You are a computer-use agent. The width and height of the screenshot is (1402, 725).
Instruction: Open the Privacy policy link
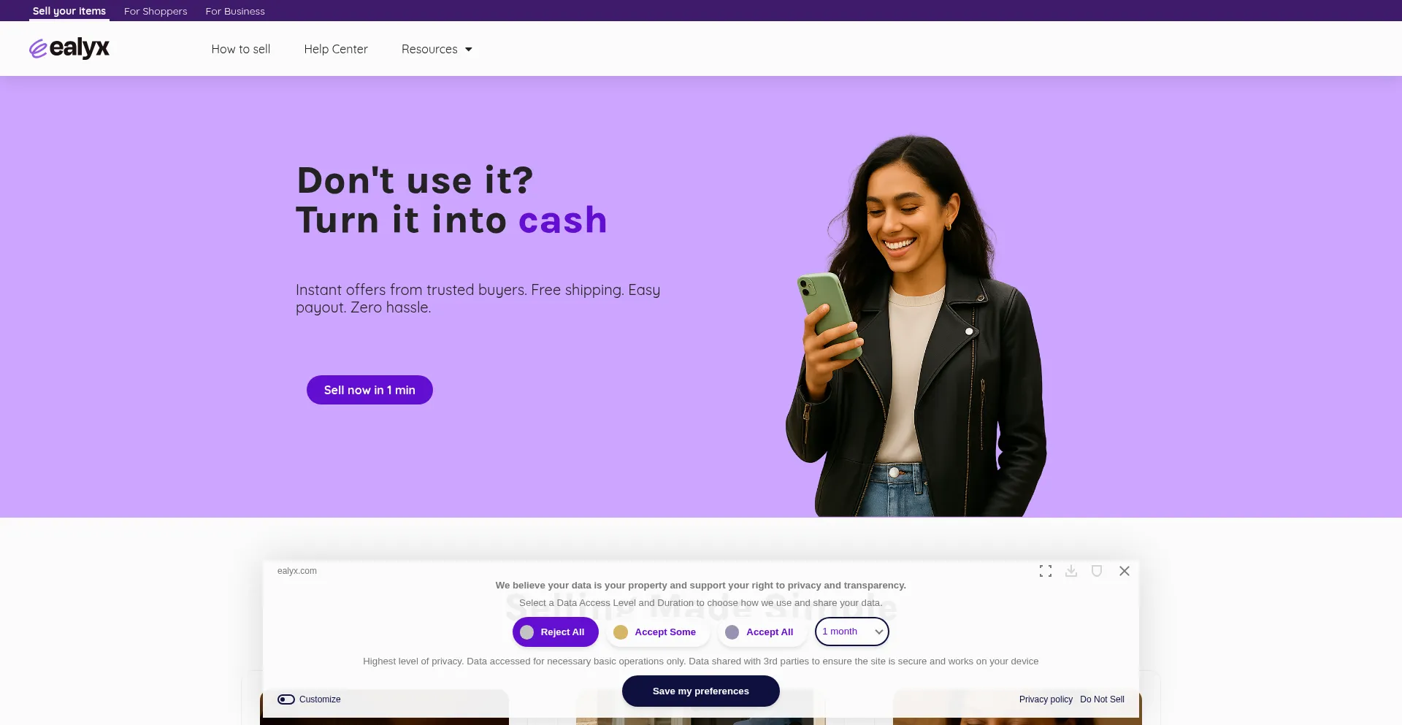click(1046, 699)
